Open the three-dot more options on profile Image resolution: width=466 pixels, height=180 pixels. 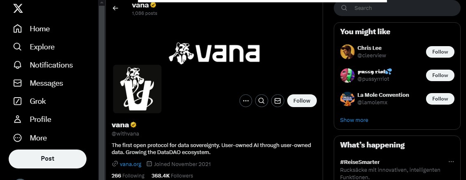coord(246,101)
